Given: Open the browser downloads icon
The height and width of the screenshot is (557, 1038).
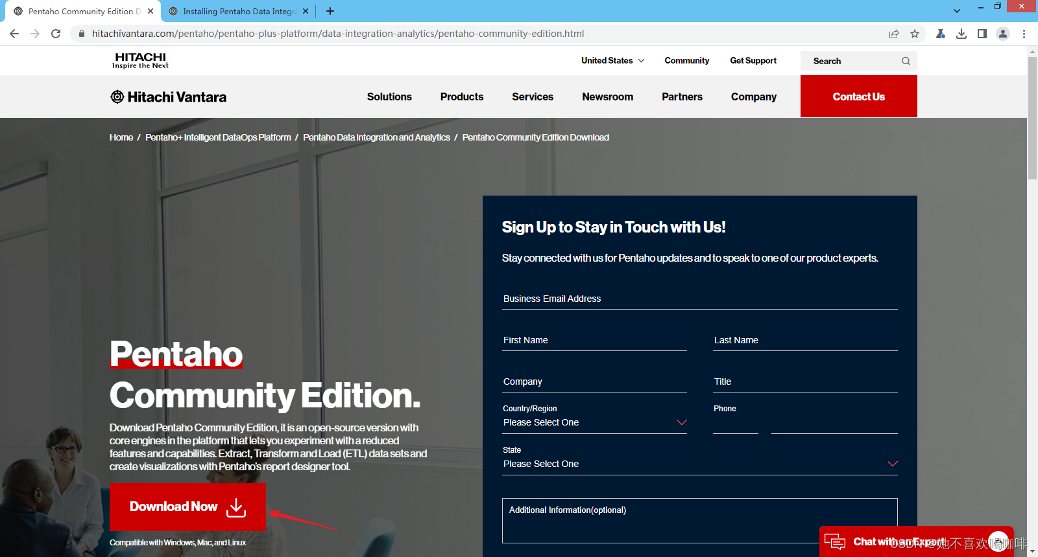Looking at the screenshot, I should point(961,34).
